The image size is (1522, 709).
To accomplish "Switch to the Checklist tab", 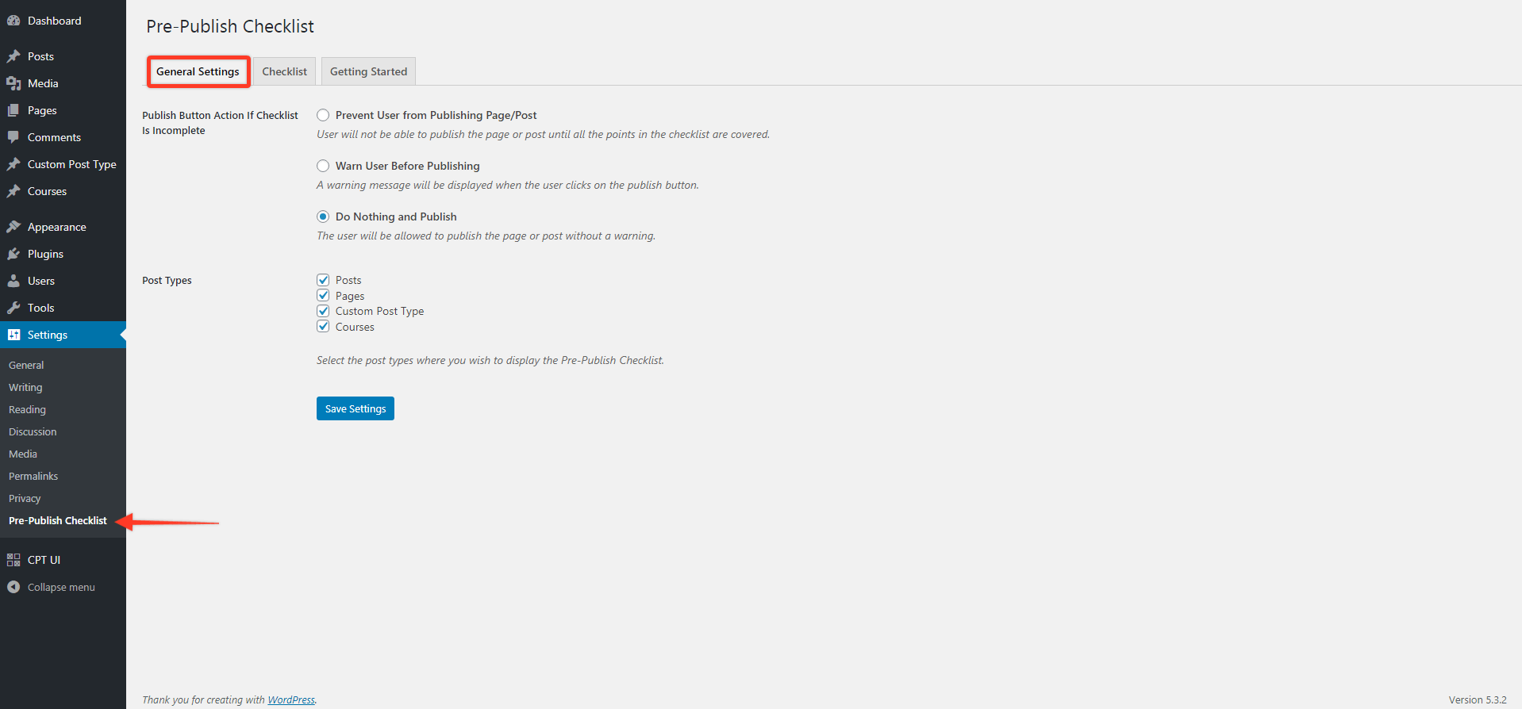I will (x=285, y=71).
